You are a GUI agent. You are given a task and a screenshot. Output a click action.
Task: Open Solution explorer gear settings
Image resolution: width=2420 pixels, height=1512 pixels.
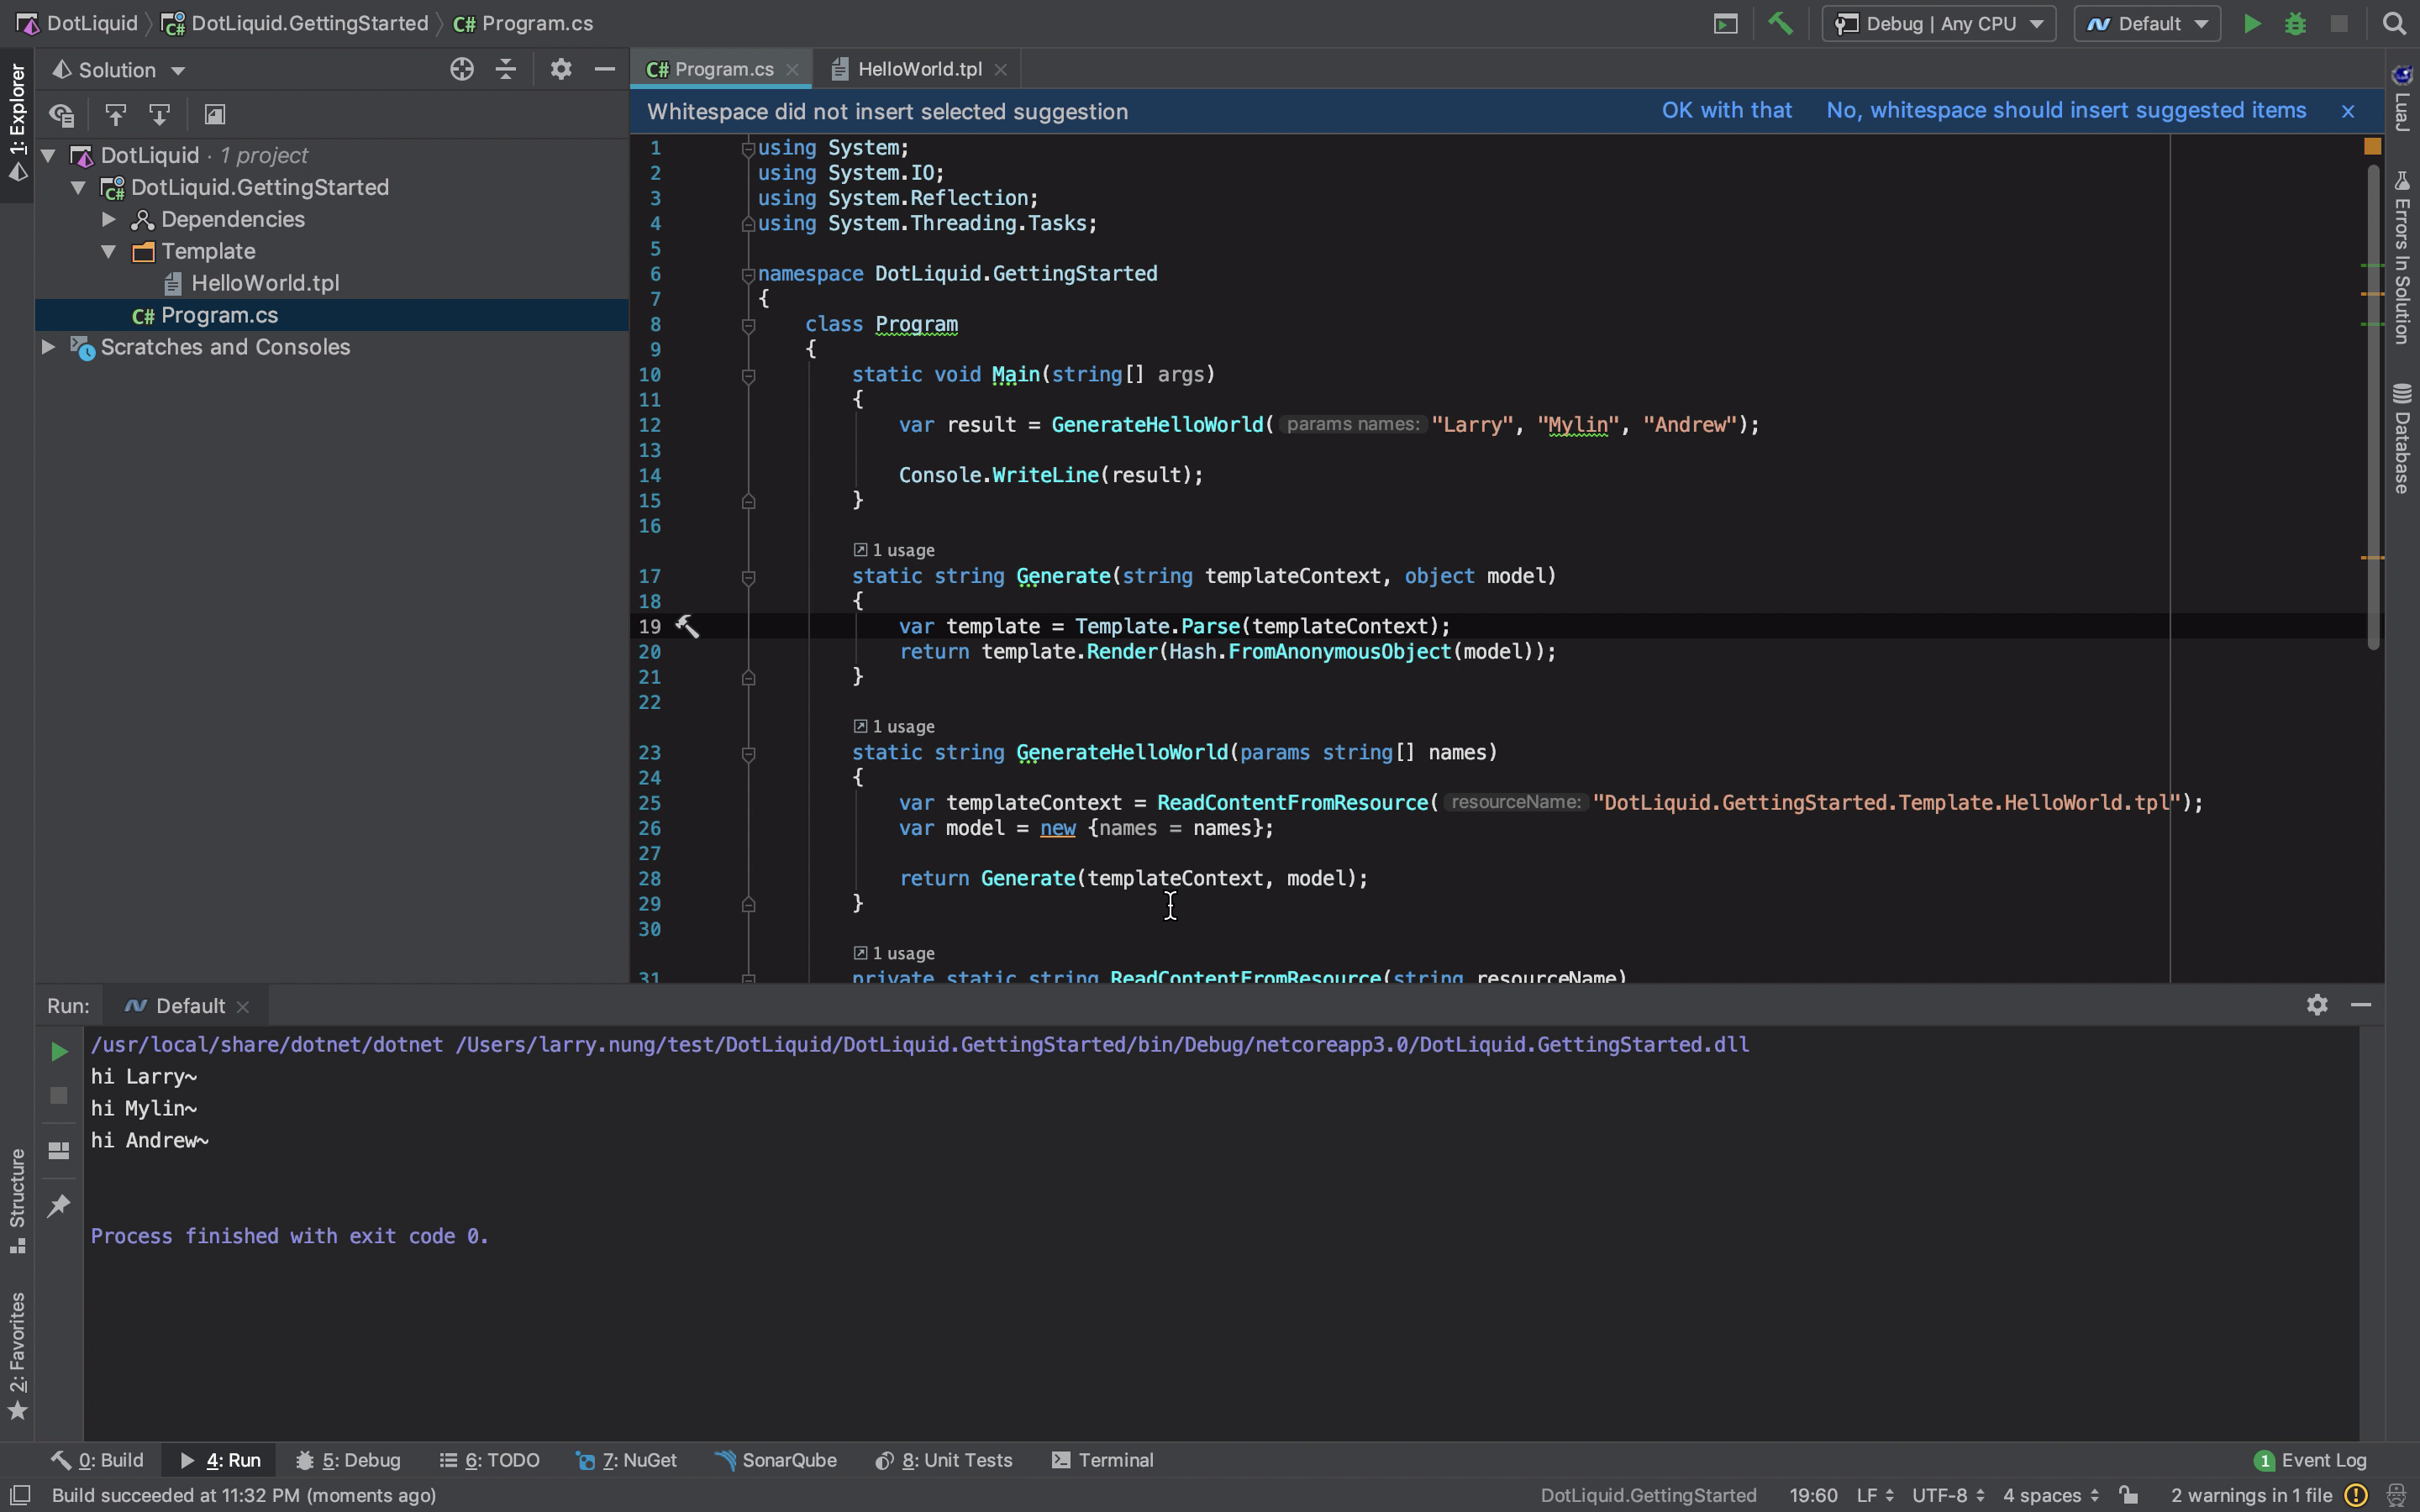pos(561,69)
